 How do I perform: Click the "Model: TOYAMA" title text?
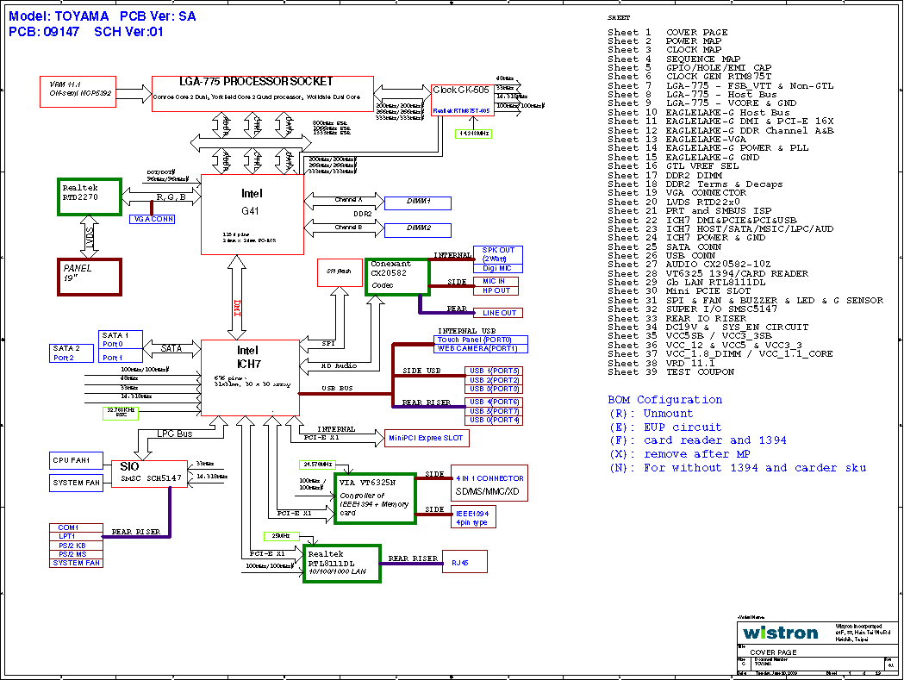click(59, 16)
